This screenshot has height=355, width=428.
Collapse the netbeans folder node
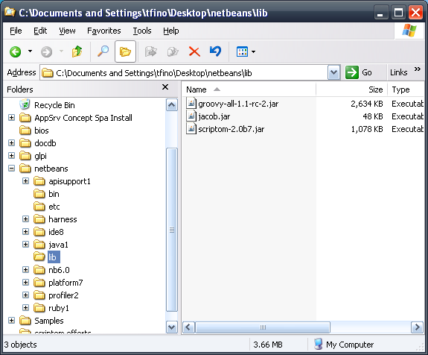click(11, 169)
